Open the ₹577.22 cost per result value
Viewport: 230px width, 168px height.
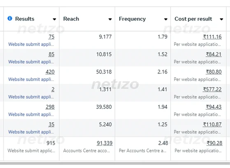pyautogui.click(x=212, y=90)
